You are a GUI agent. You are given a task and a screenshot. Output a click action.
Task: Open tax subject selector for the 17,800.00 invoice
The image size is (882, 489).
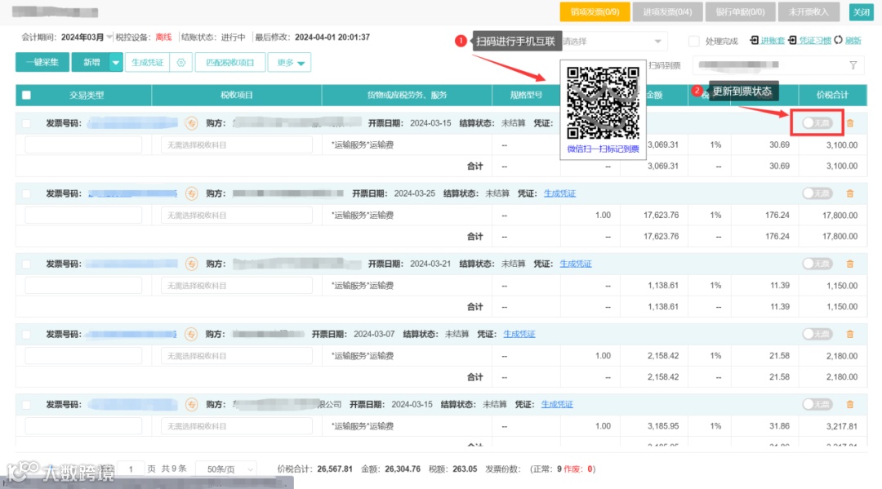point(236,216)
